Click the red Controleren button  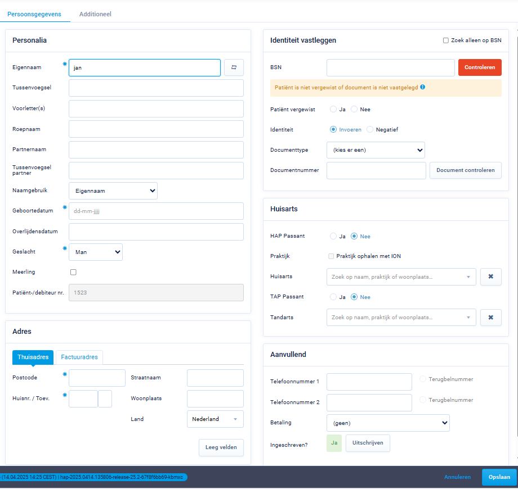click(480, 67)
